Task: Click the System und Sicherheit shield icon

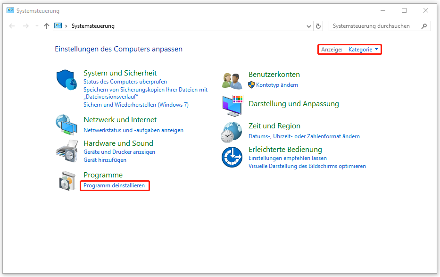Action: (x=66, y=80)
